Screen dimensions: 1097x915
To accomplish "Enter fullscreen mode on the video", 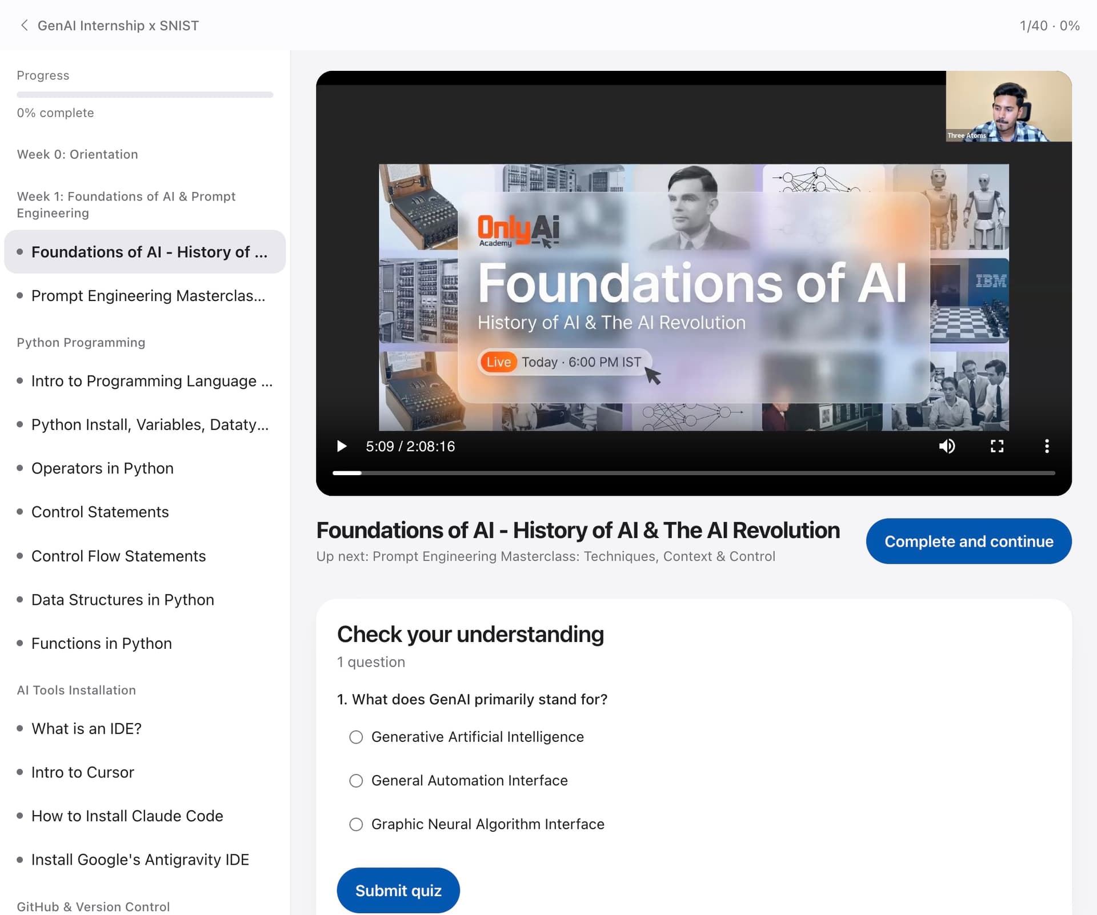I will [997, 446].
